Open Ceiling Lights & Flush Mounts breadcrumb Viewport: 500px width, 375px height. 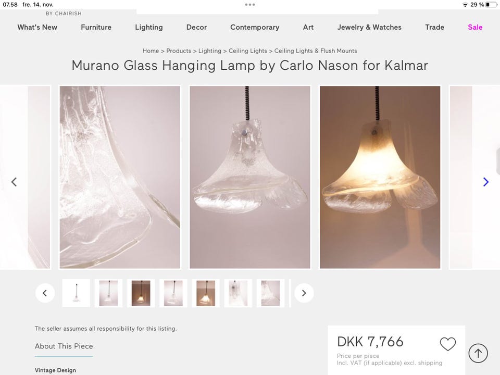316,51
